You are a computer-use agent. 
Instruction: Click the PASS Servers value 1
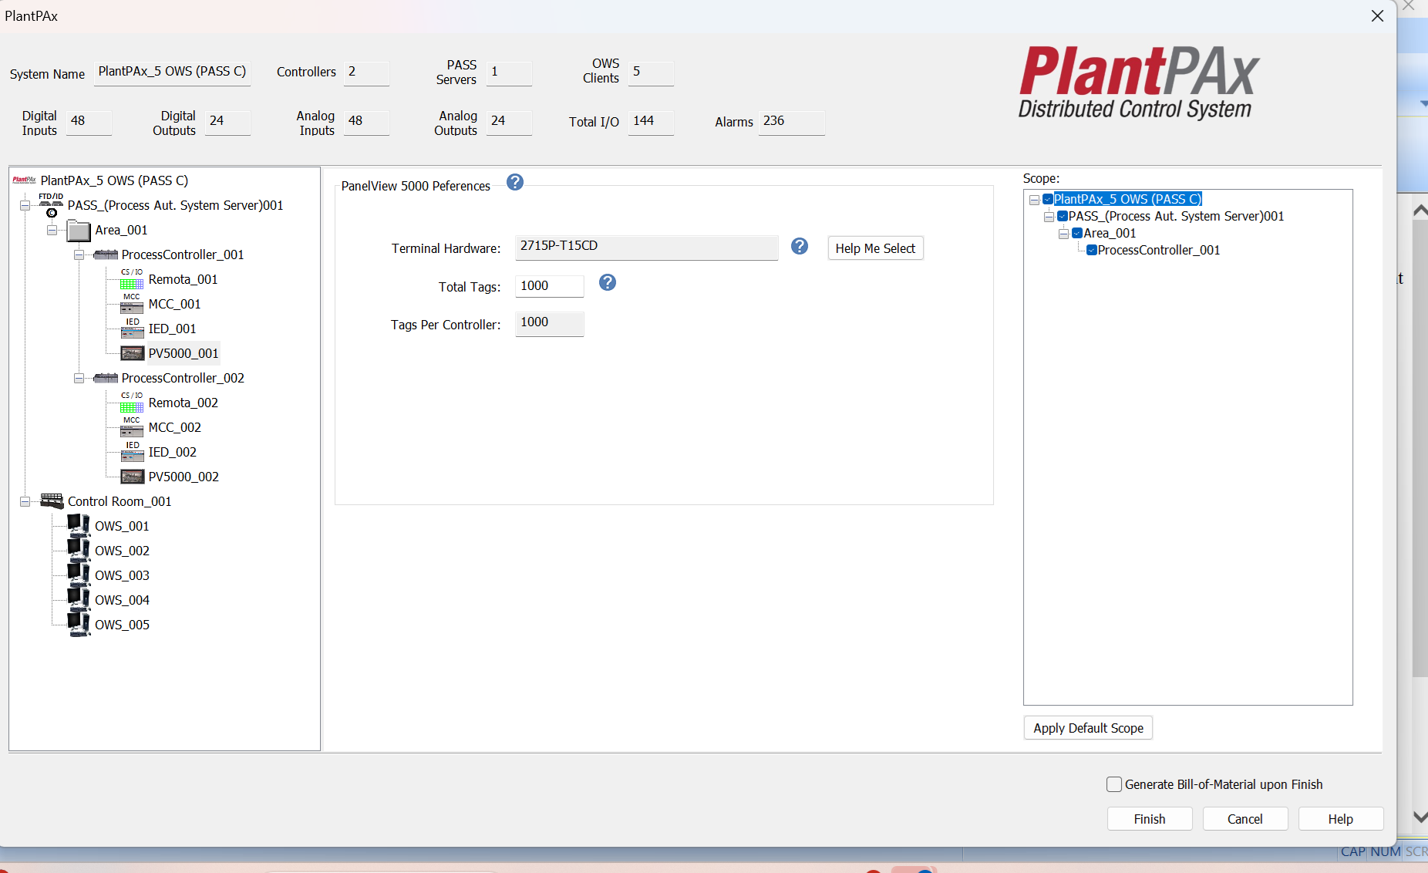coord(509,72)
